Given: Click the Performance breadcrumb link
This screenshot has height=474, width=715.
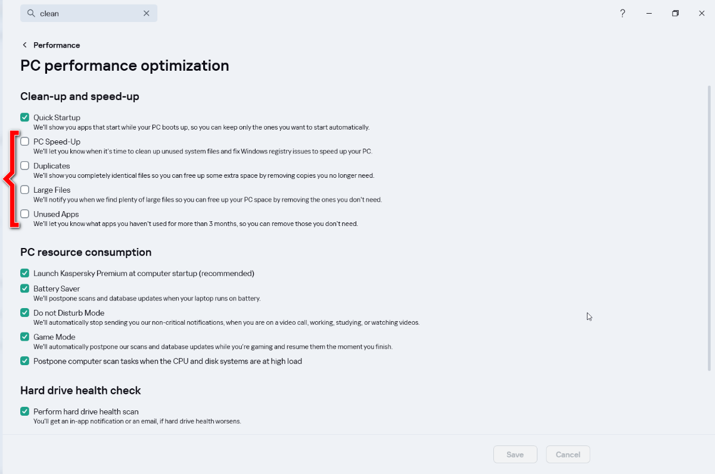Looking at the screenshot, I should coord(57,45).
